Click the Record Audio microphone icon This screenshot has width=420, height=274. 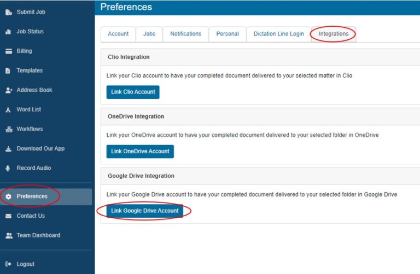pos(8,168)
